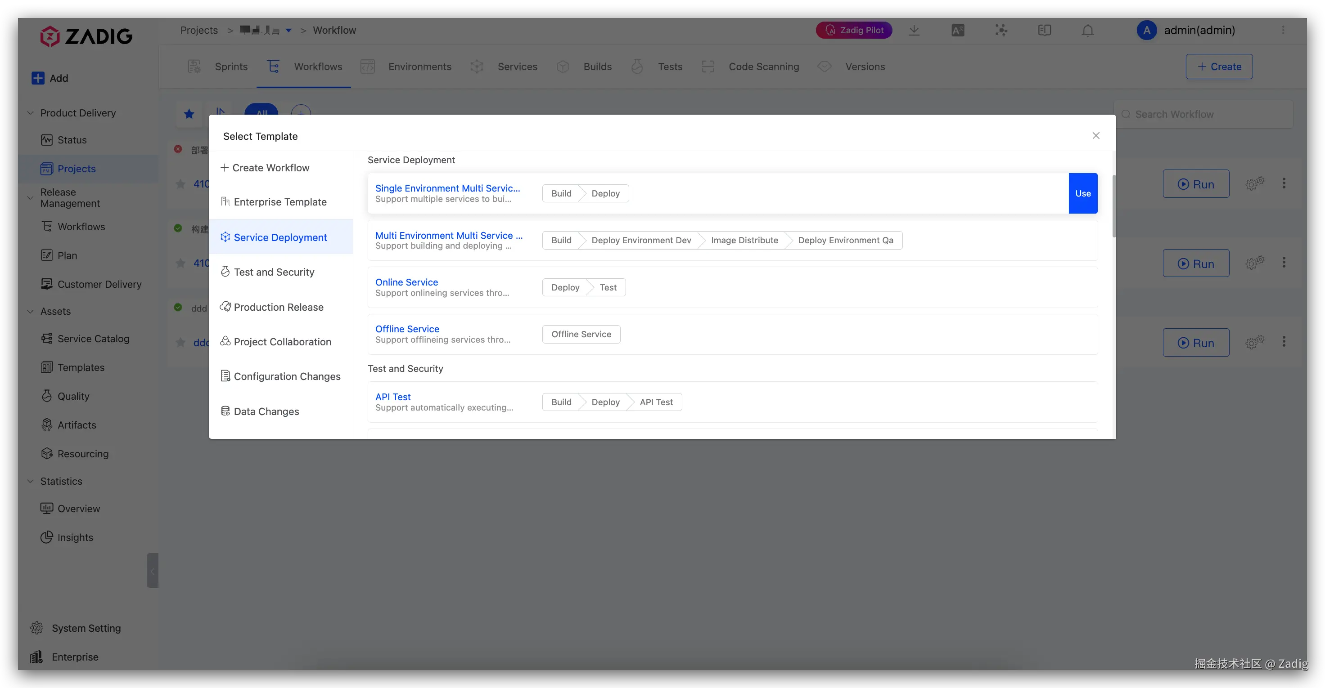
Task: Click the download icon in top bar
Action: 914,30
